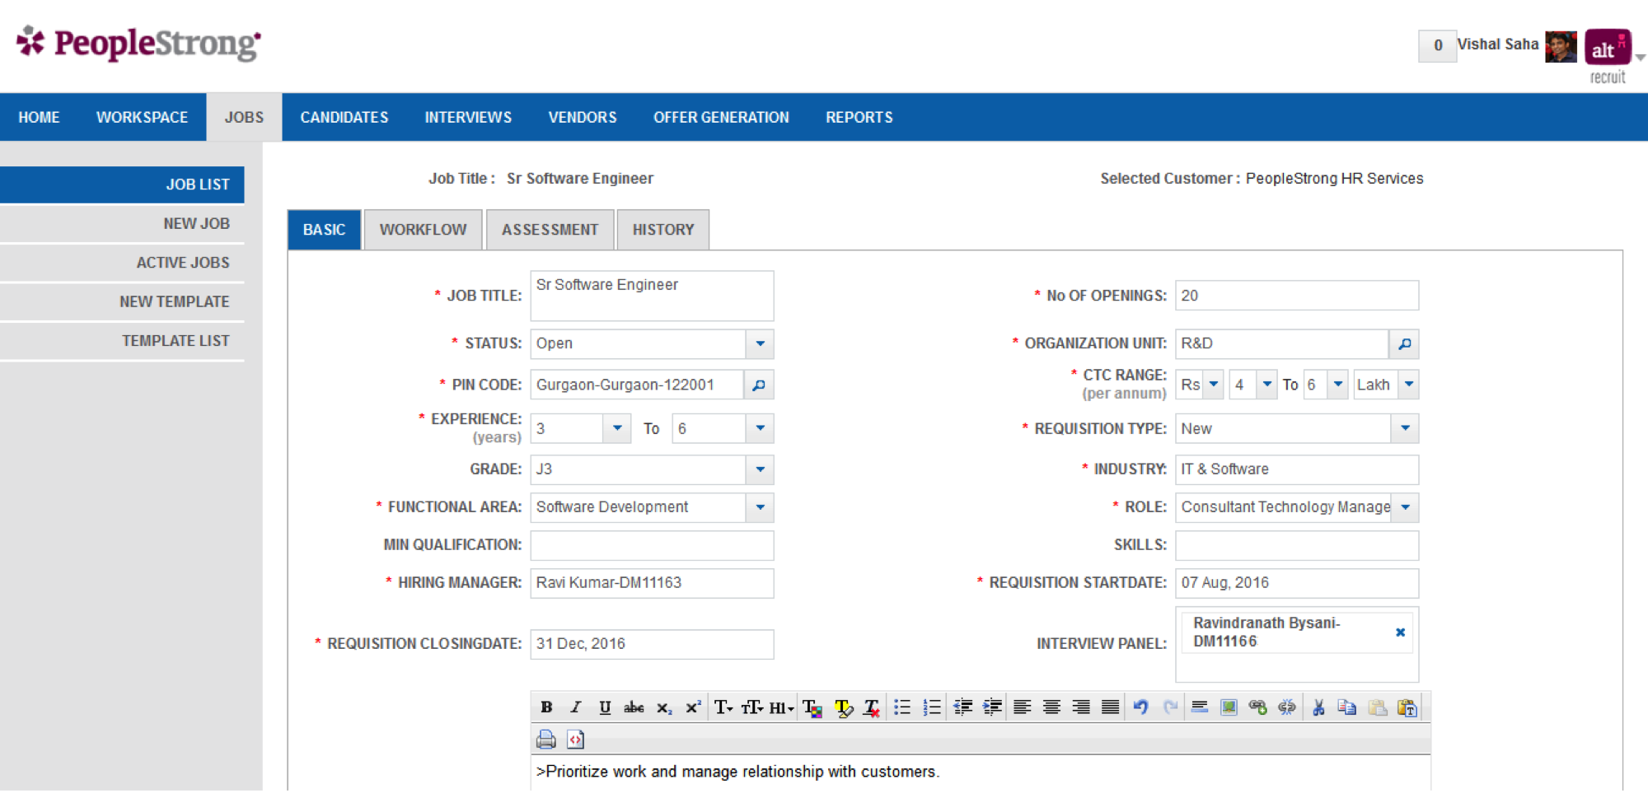Click the Min Qualification input field
Screen dimensions: 1648x798
click(x=652, y=545)
